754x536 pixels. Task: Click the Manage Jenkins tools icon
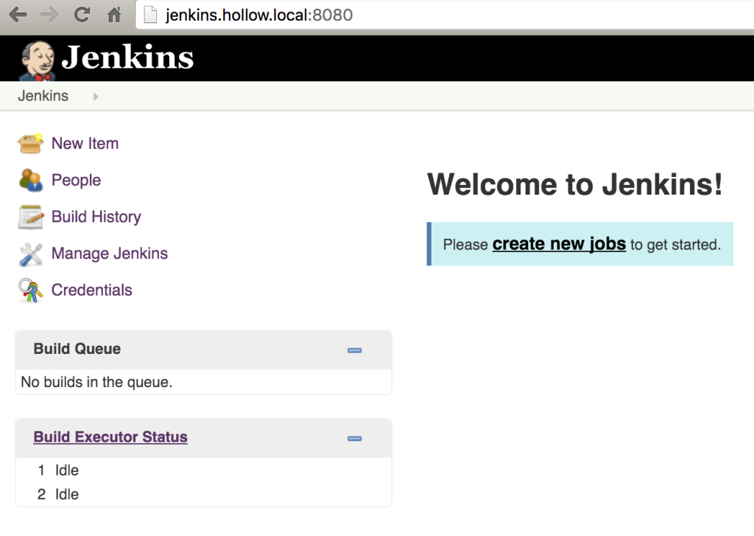point(32,253)
